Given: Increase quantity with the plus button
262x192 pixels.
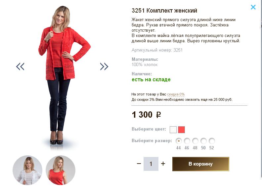Looking at the screenshot, I should pos(163,164).
